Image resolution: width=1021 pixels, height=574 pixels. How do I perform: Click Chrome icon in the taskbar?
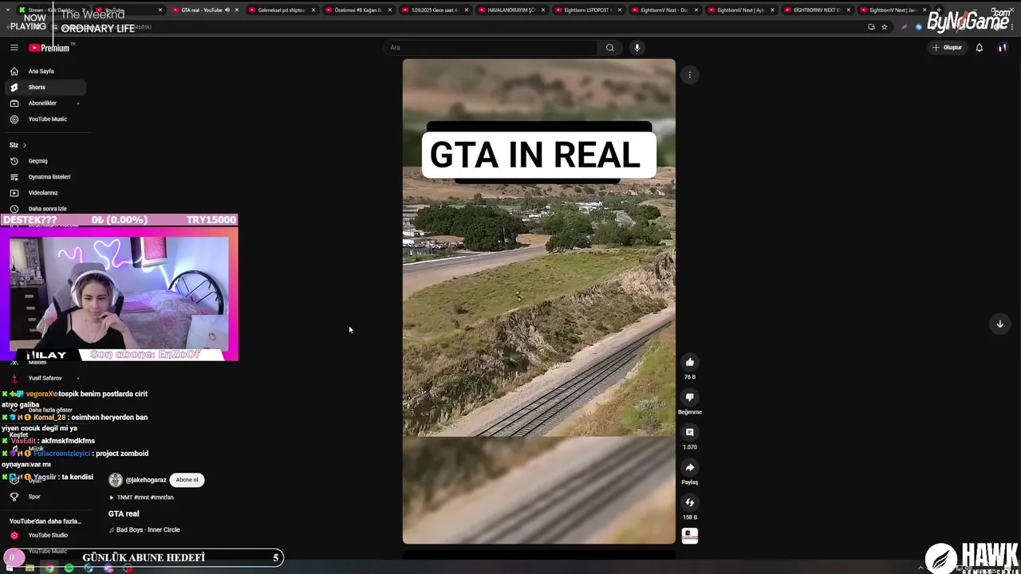49,568
